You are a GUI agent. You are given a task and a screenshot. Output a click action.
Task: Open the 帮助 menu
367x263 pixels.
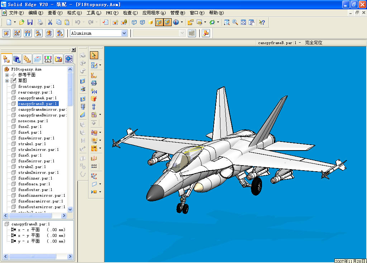(x=216, y=13)
